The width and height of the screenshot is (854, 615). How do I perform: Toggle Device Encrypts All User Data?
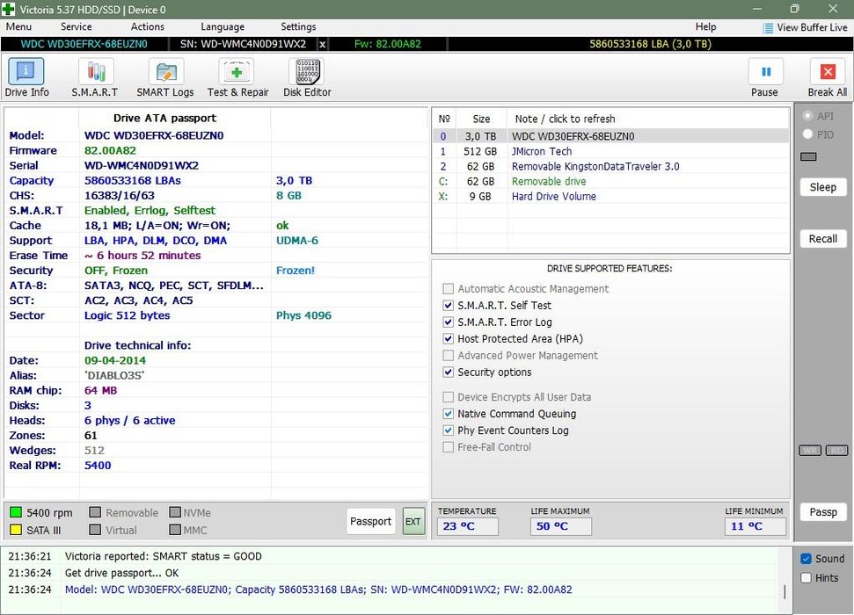449,397
